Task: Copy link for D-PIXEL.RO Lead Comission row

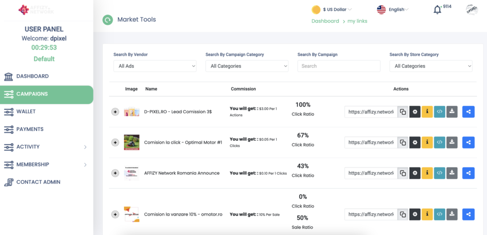Action: [x=403, y=112]
